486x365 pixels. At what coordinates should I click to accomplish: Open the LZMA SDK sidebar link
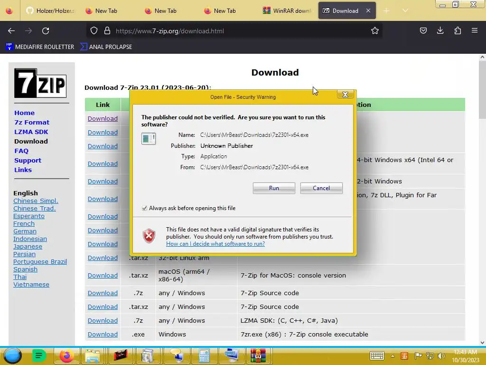tap(31, 132)
